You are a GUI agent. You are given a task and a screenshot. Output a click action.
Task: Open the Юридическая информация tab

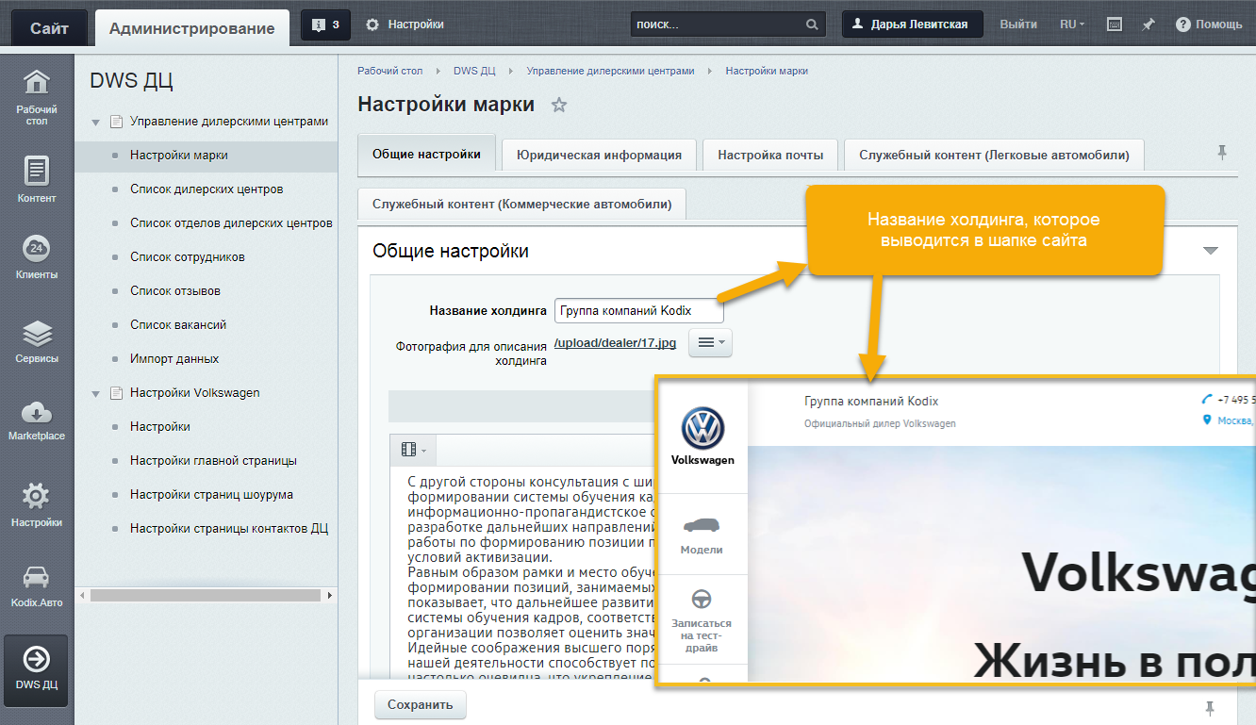(599, 155)
